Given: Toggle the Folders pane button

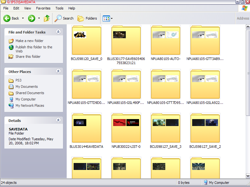Looking at the screenshot, I should (x=87, y=18).
